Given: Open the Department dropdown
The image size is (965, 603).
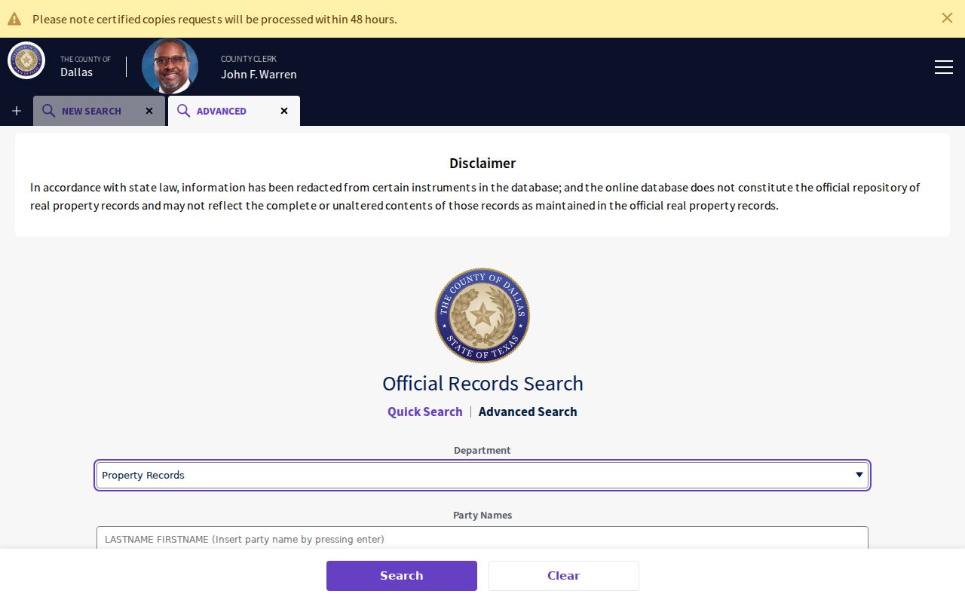Looking at the screenshot, I should coord(482,475).
